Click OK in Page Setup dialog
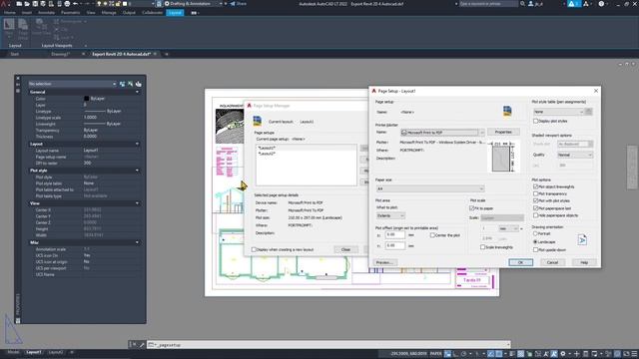The width and height of the screenshot is (639, 359). (520, 262)
